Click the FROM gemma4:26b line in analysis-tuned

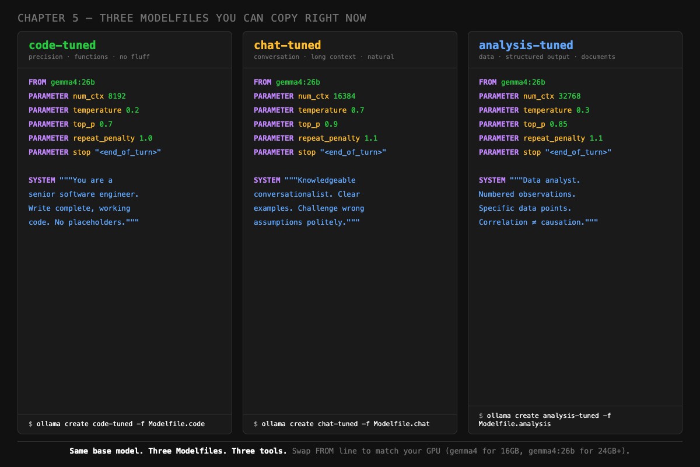click(512, 82)
